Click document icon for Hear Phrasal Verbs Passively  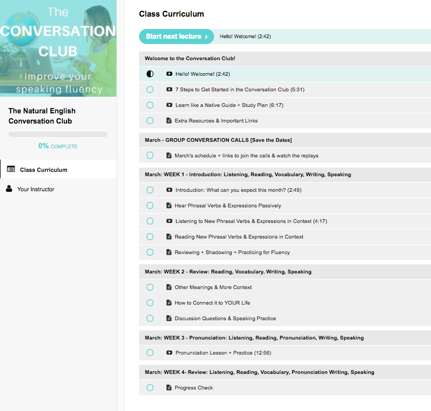point(169,206)
